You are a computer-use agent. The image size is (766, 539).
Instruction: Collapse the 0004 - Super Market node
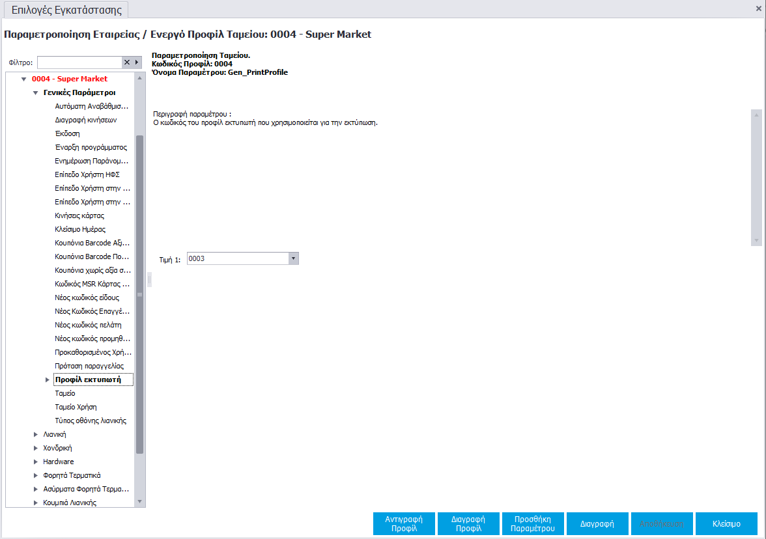pyautogui.click(x=24, y=79)
